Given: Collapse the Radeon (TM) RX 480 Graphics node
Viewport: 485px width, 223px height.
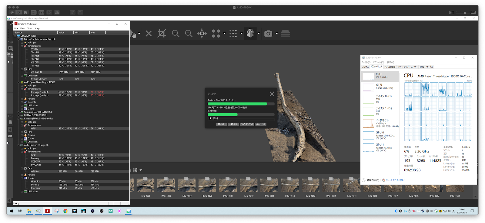Looking at the screenshot, I should click(18, 119).
